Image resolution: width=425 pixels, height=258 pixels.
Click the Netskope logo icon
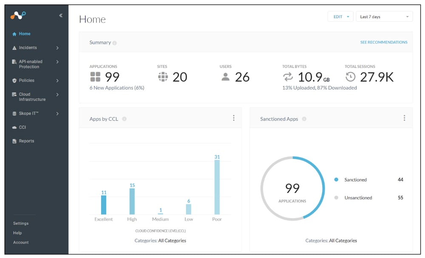18,15
